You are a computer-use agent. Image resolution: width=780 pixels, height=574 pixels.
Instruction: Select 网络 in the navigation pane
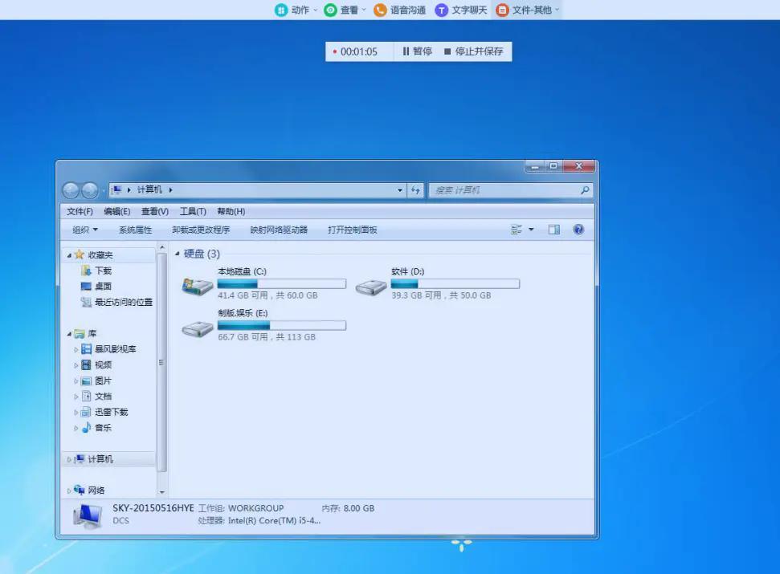[x=96, y=491]
